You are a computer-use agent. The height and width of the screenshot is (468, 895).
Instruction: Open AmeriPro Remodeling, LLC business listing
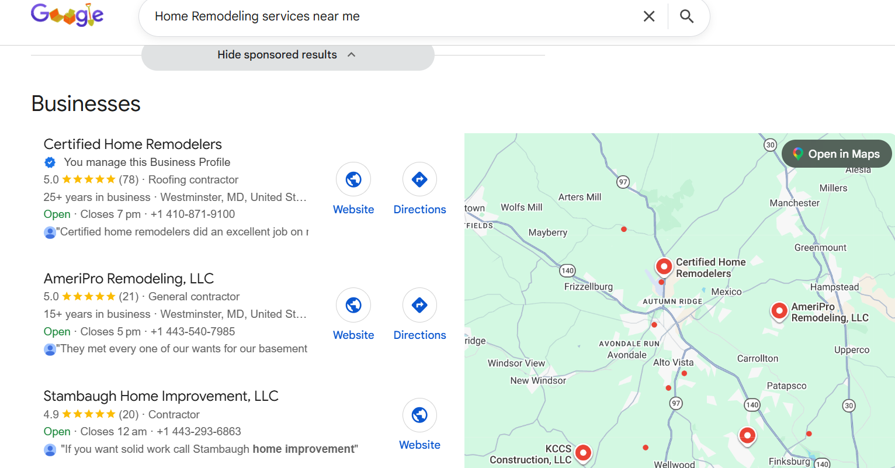coord(129,279)
